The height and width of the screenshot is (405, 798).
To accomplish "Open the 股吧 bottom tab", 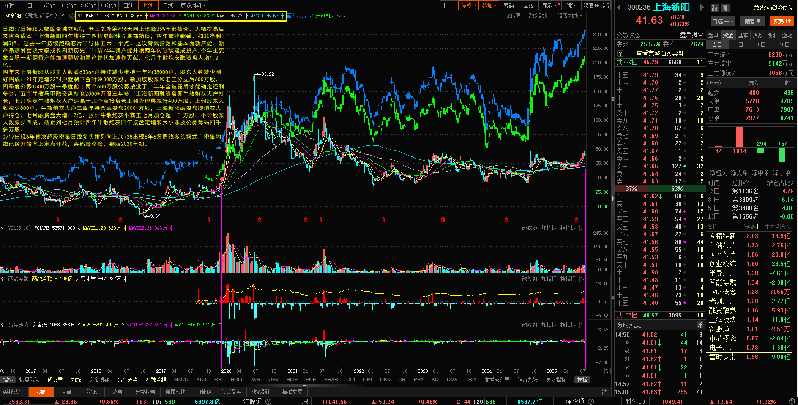I will click(x=41, y=392).
